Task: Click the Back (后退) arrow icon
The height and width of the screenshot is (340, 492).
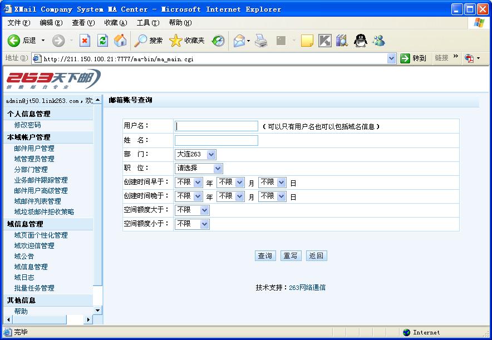Action: (14, 41)
